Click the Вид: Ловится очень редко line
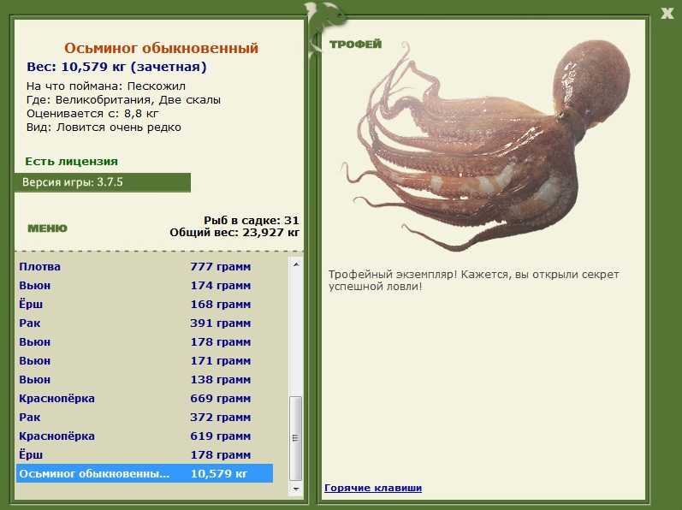The height and width of the screenshot is (510, 682). coord(104,127)
